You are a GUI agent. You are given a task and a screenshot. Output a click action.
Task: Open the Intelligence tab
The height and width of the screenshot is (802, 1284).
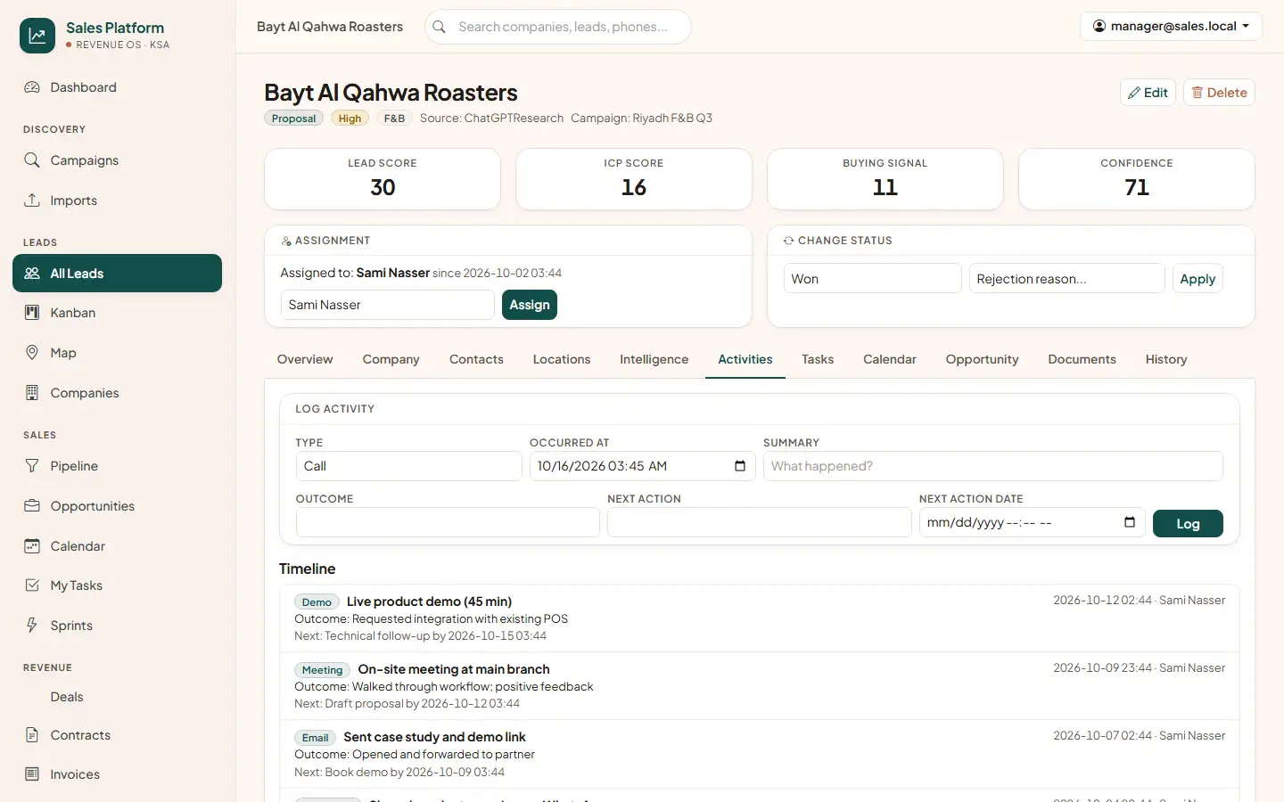tap(654, 359)
